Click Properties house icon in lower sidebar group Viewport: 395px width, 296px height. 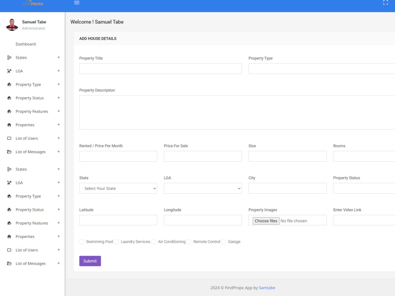9,236
